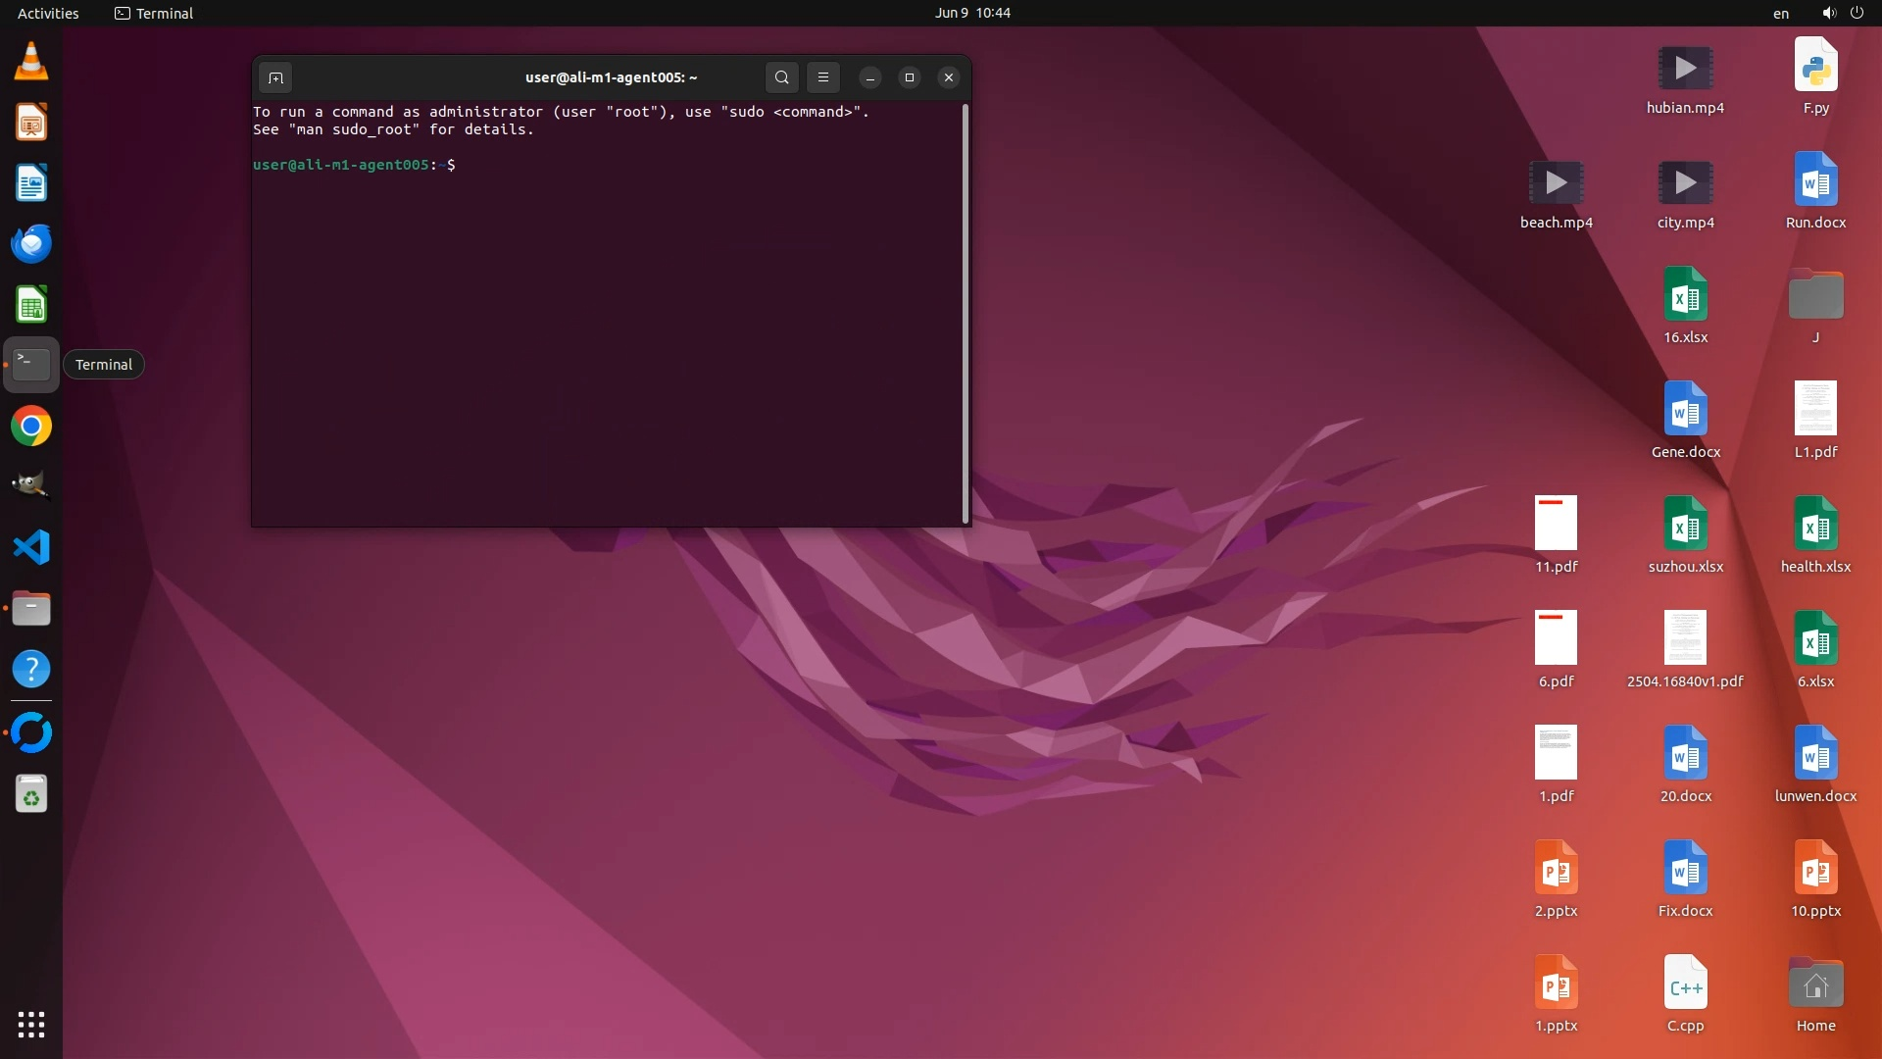Click the new tab icon in Terminal
Screen dimensions: 1882x1059
[x=275, y=77]
